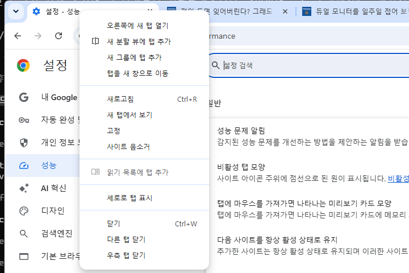
Task: Choose 새 탭에서 보기
Action: 144,115
